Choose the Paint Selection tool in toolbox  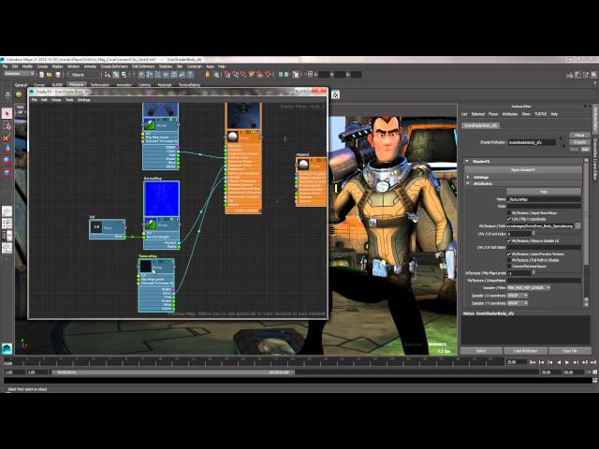click(x=7, y=138)
